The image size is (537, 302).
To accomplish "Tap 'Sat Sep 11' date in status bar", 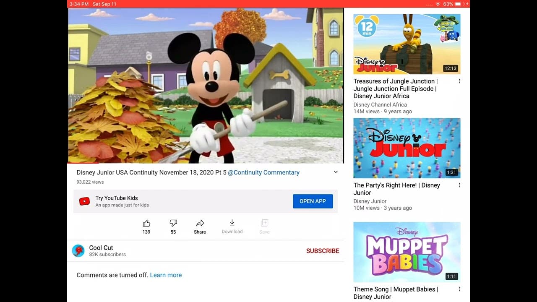I will click(104, 4).
